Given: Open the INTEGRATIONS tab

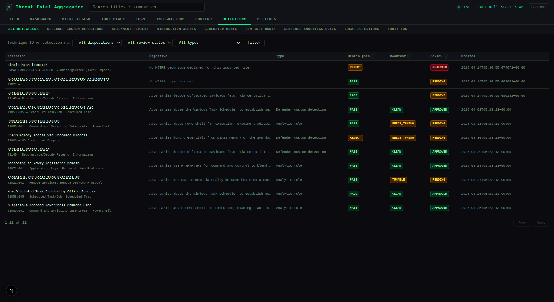Looking at the screenshot, I should (170, 19).
